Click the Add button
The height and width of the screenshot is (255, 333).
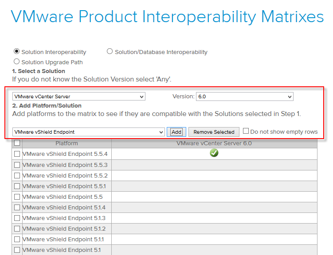(176, 132)
